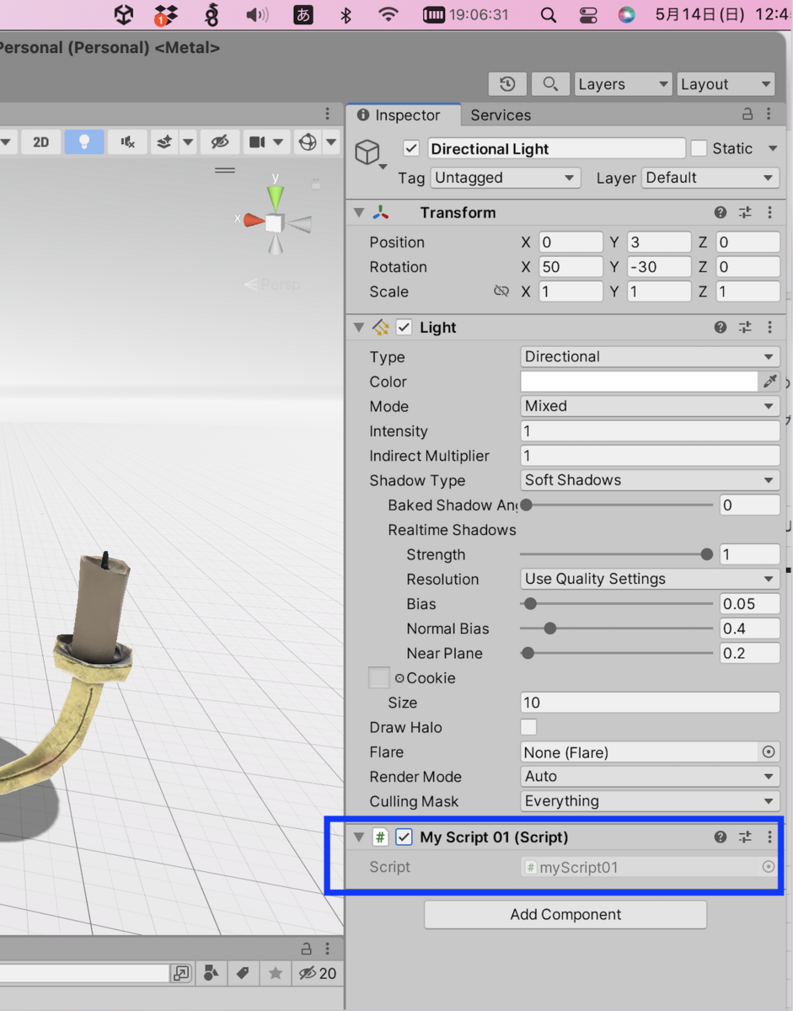Click the Normal Bias slider
Viewport: 793px width, 1011px height.
pos(616,629)
